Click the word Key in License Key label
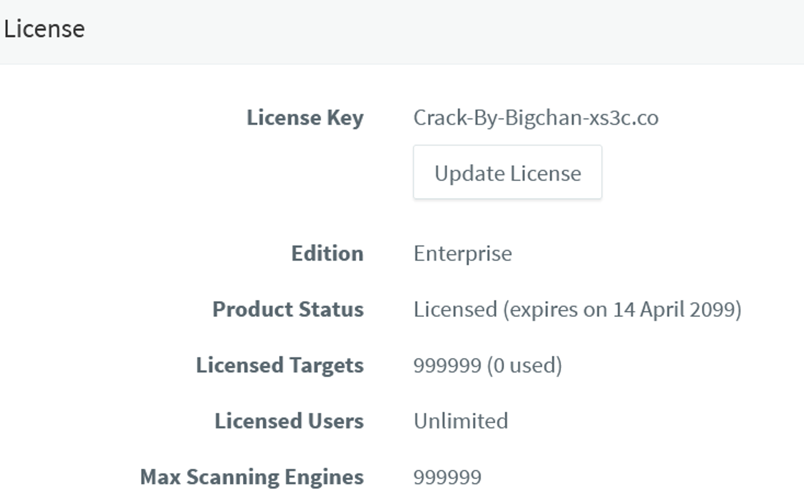 (345, 118)
